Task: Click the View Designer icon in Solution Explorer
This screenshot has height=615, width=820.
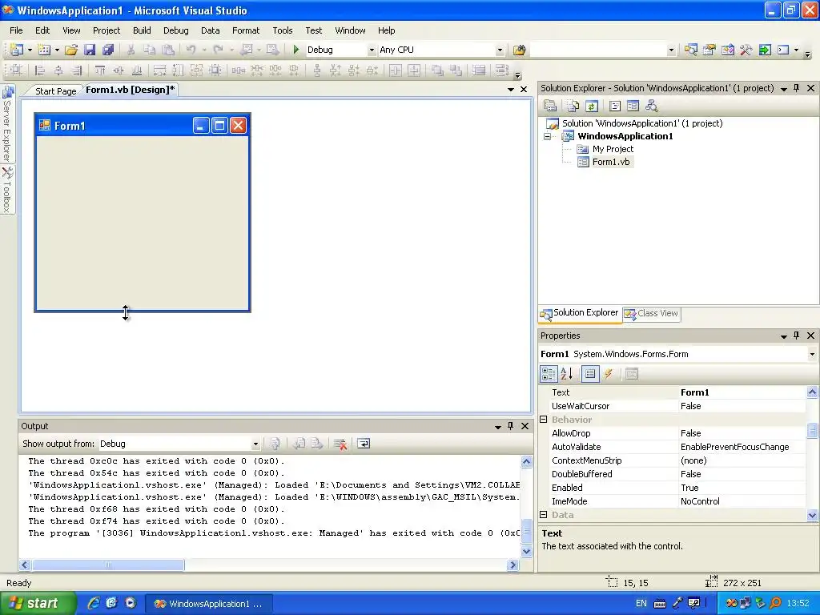Action: click(x=633, y=107)
